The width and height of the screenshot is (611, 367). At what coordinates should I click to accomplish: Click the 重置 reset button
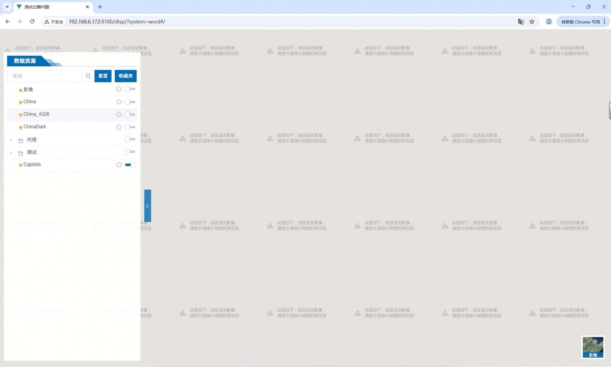pos(103,76)
